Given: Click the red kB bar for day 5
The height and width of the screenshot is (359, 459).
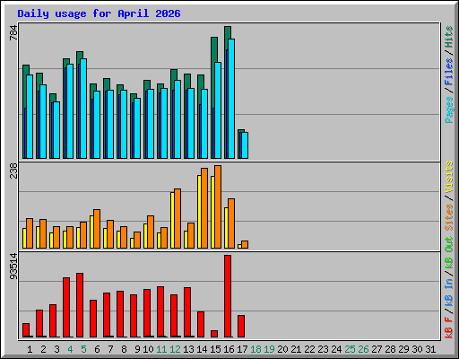Looking at the screenshot, I should (80, 305).
